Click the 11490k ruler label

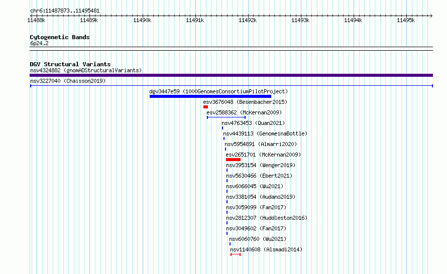[x=142, y=20]
